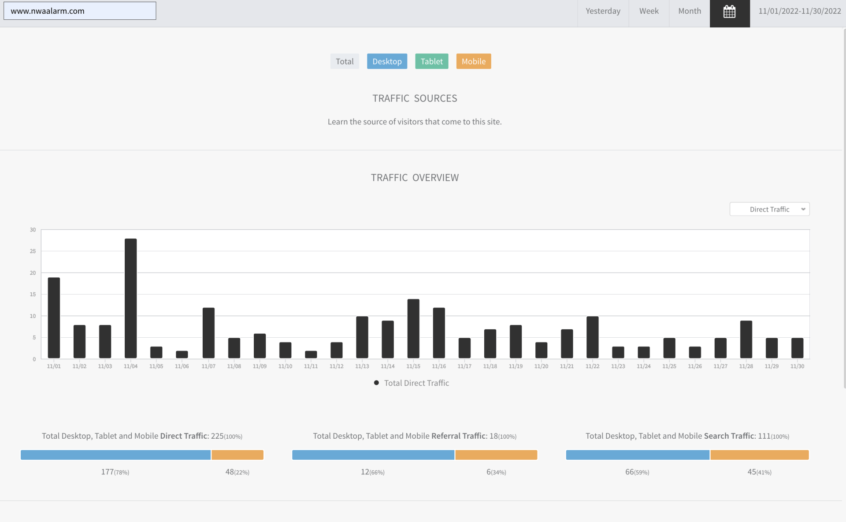The height and width of the screenshot is (522, 846).
Task: Toggle the Desktop device filter
Action: pos(387,61)
